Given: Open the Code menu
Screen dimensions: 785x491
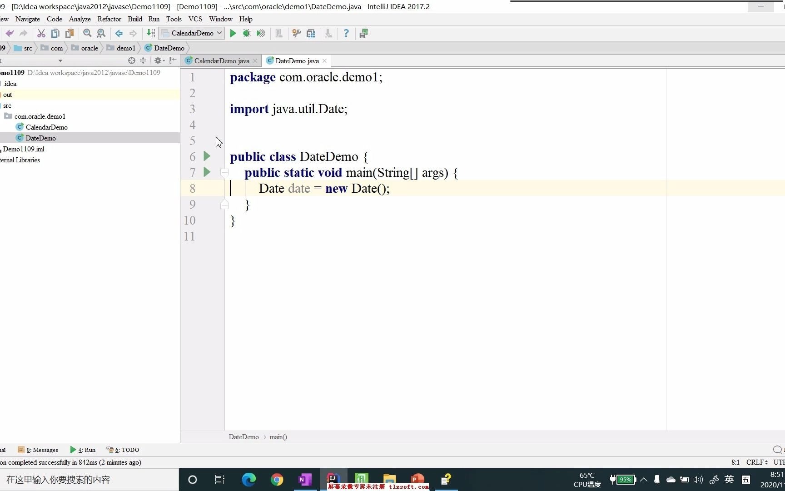Looking at the screenshot, I should click(x=55, y=19).
